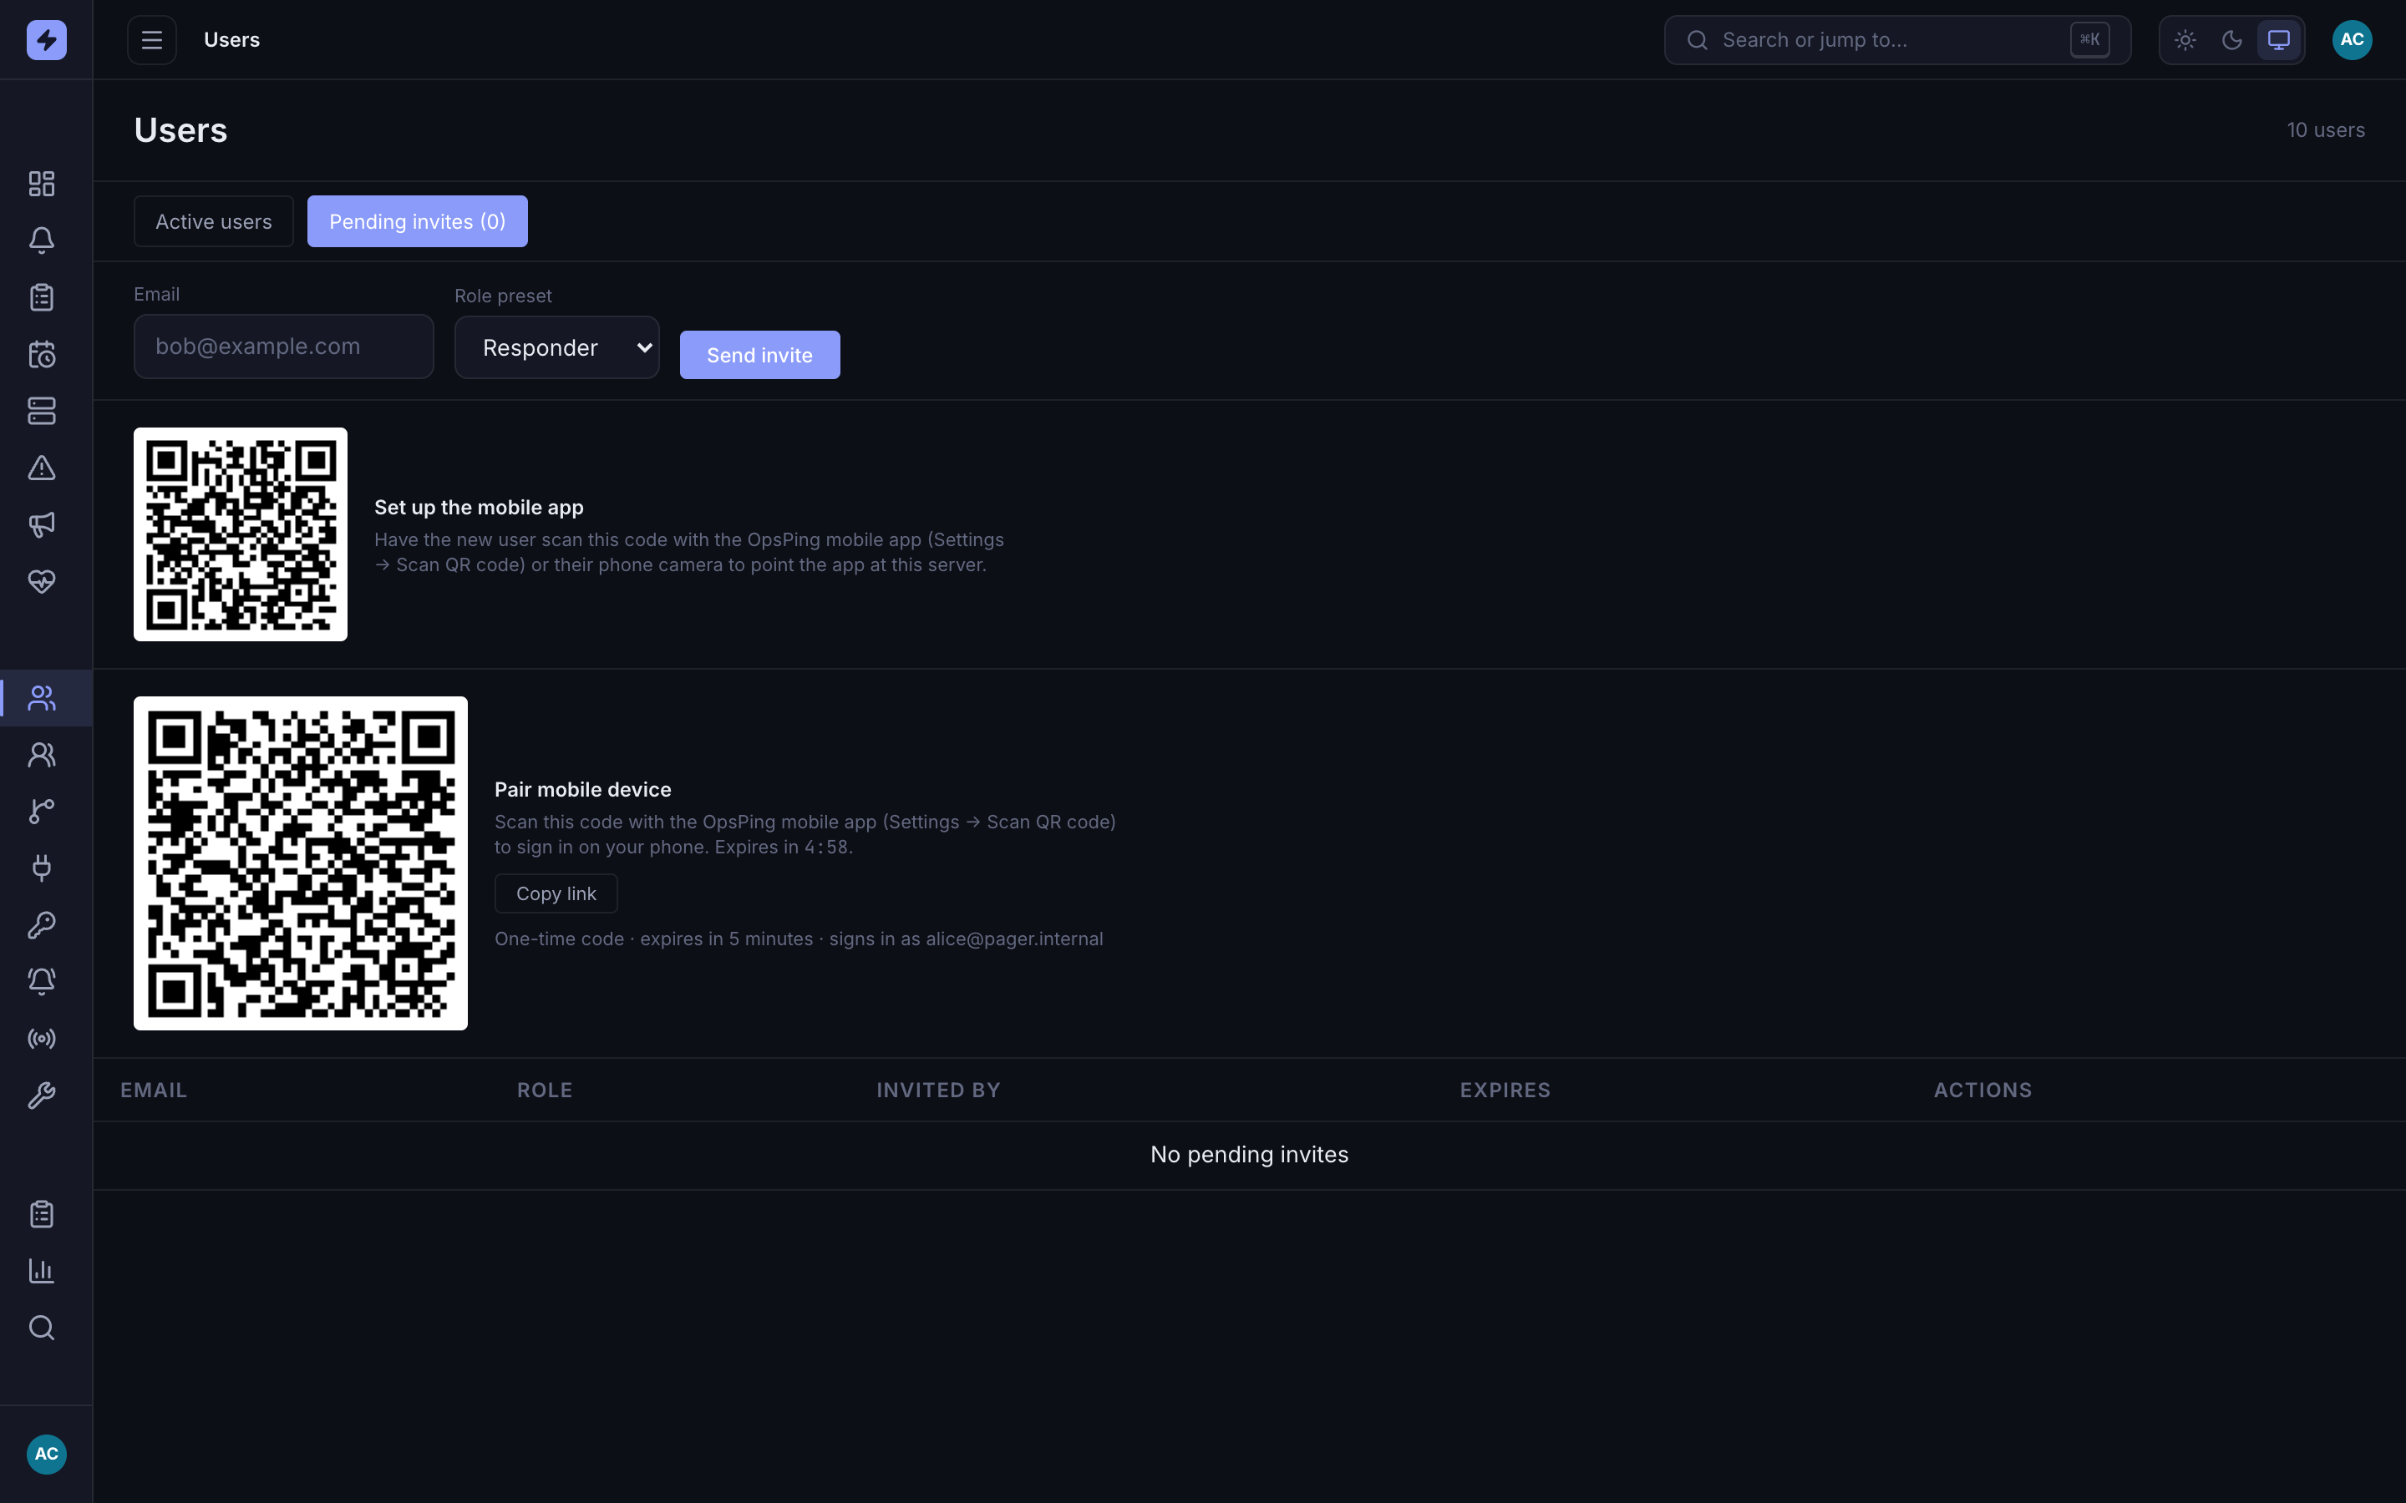This screenshot has height=1503, width=2406.
Task: Open the heart pulse health icon
Action: (42, 580)
